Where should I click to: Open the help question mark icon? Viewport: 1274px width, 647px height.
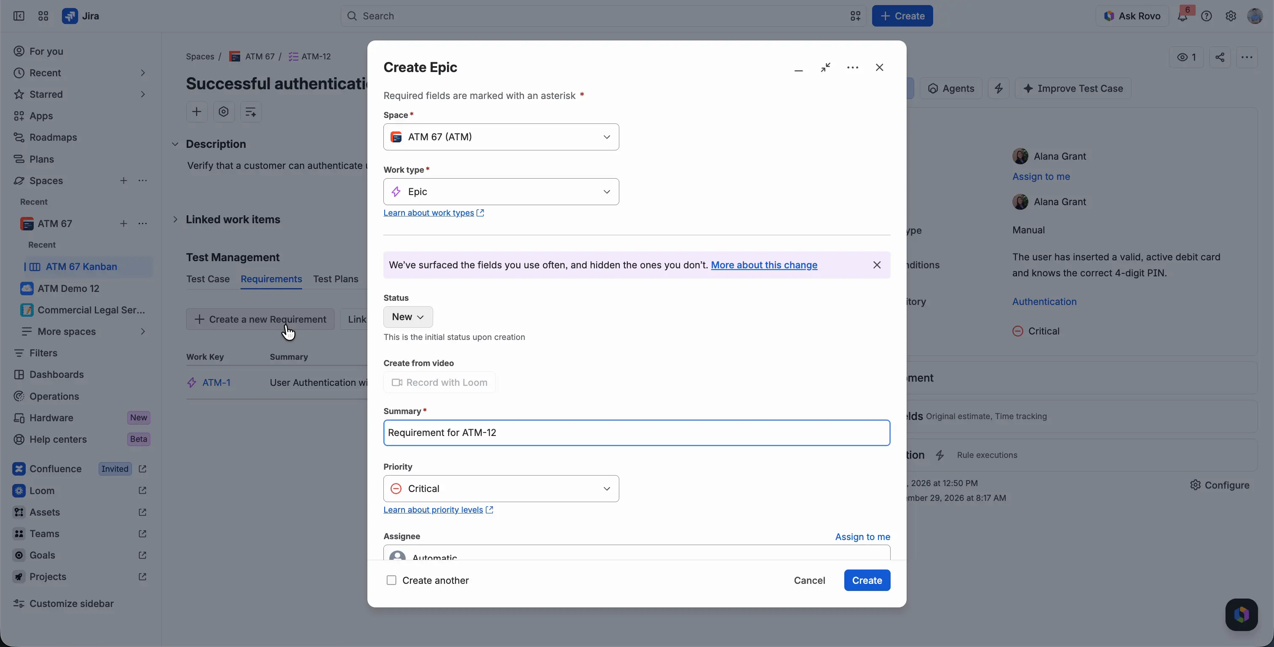pos(1207,16)
